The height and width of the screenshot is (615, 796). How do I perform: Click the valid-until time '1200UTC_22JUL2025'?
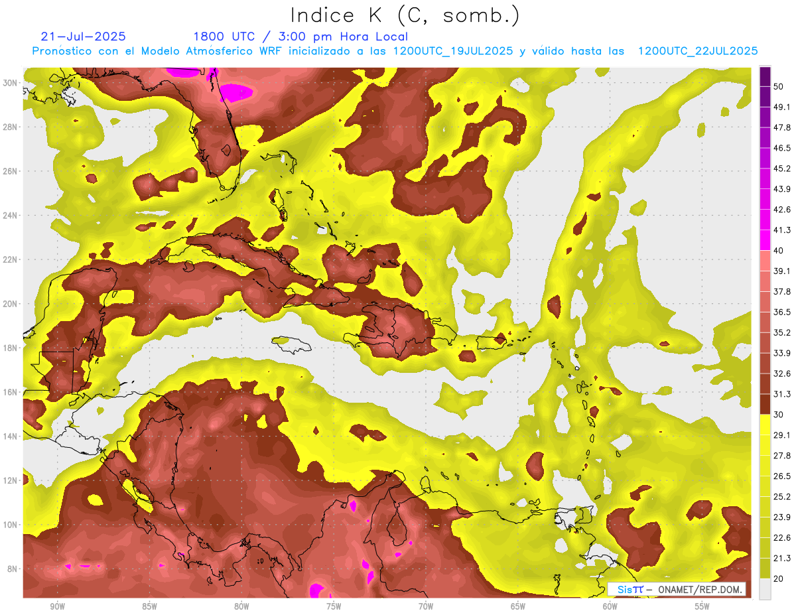pos(698,51)
